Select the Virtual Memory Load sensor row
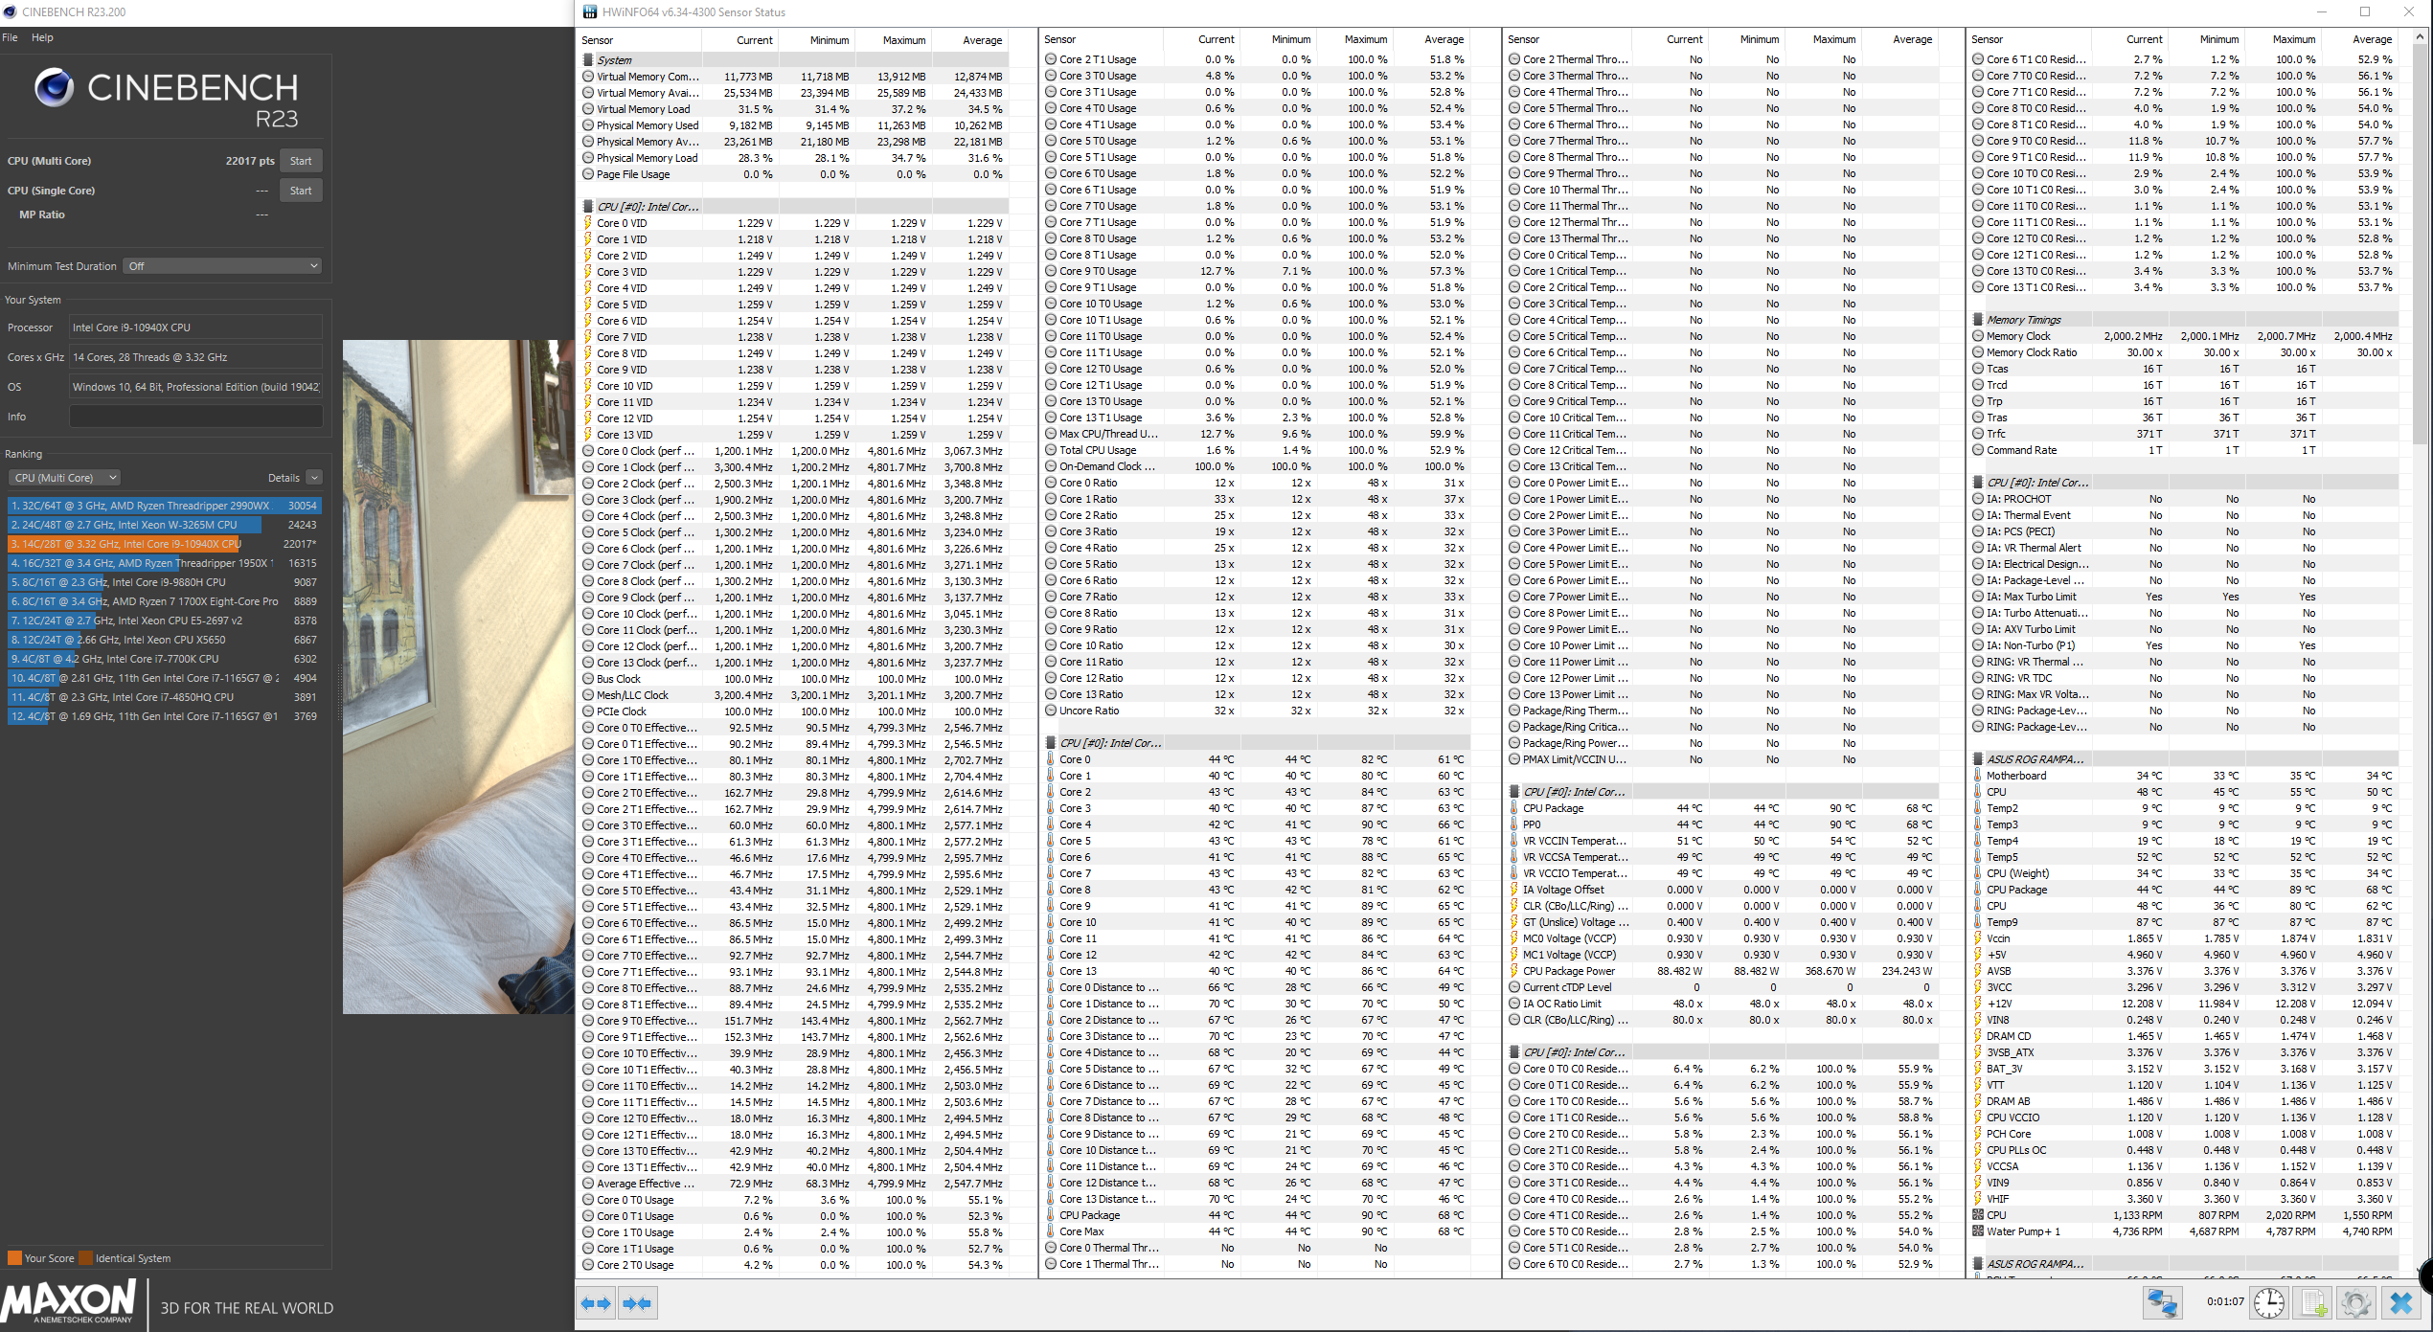 (x=794, y=109)
